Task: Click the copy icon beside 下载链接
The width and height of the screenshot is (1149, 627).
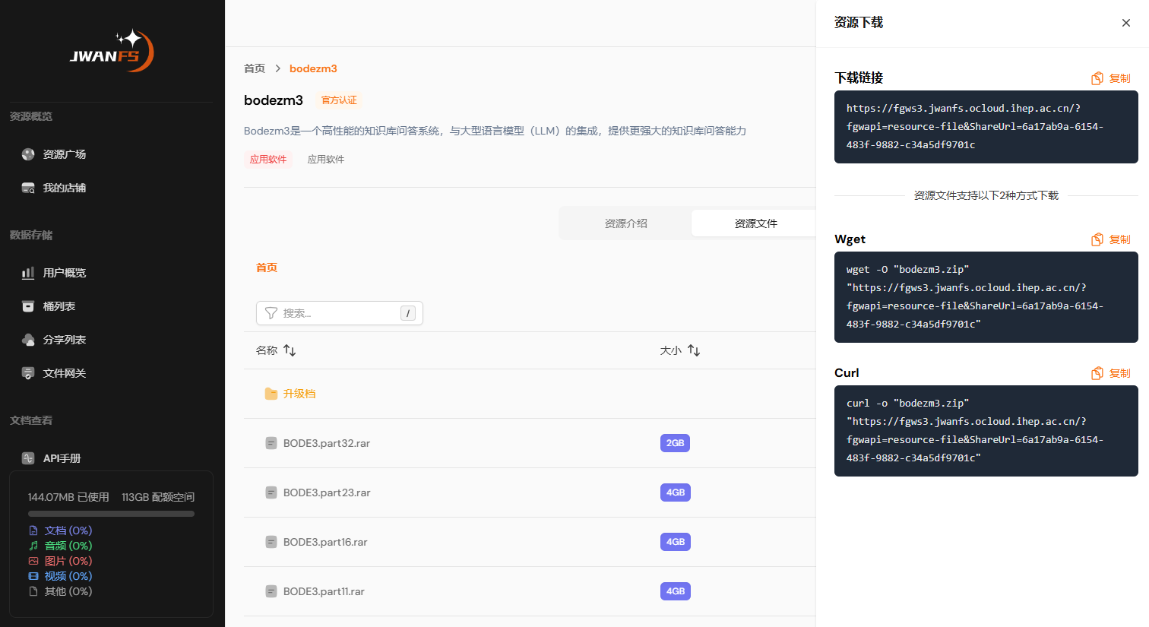Action: [x=1097, y=78]
